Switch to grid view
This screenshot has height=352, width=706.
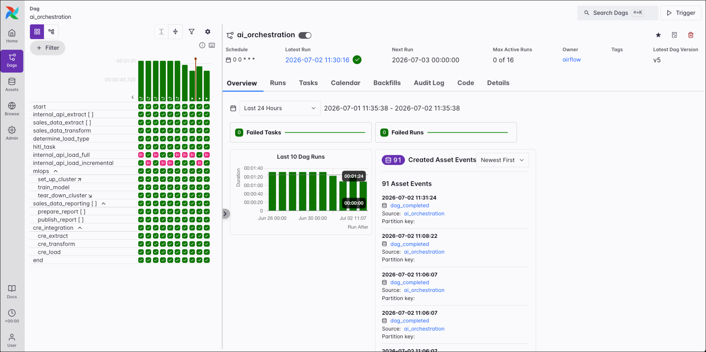pyautogui.click(x=37, y=32)
